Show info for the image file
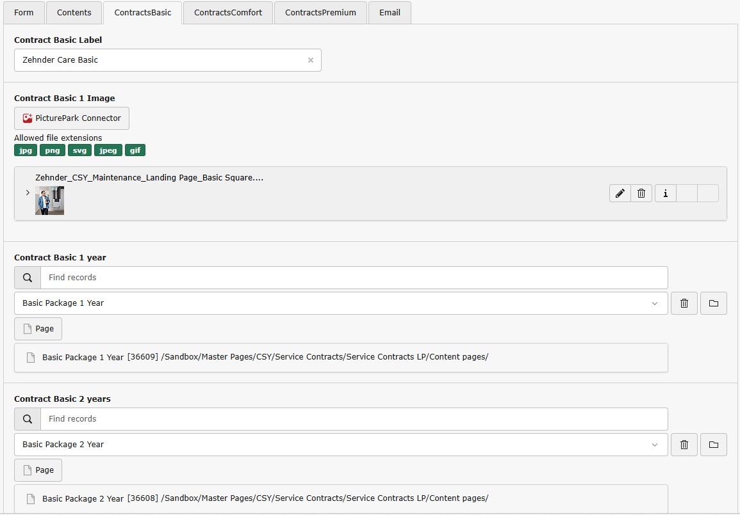This screenshot has width=740, height=515. 666,193
